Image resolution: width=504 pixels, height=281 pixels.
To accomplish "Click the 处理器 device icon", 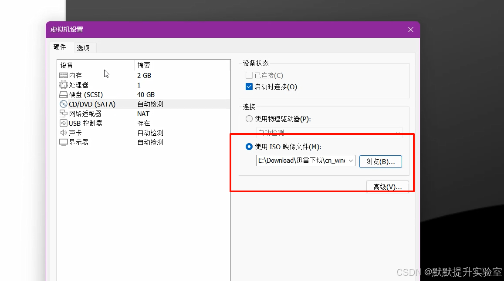I will [x=63, y=85].
